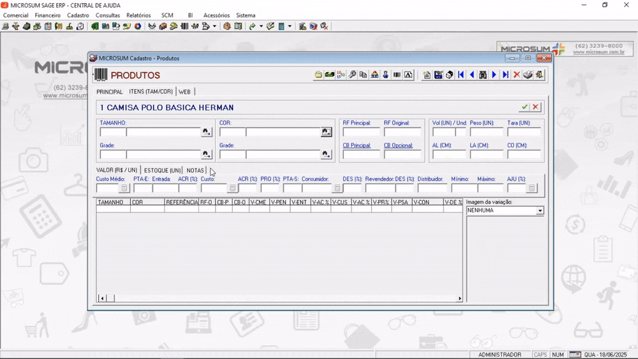This screenshot has height=359, width=638.
Task: Click the printer icon in Produtos toolbar
Action: (528, 75)
